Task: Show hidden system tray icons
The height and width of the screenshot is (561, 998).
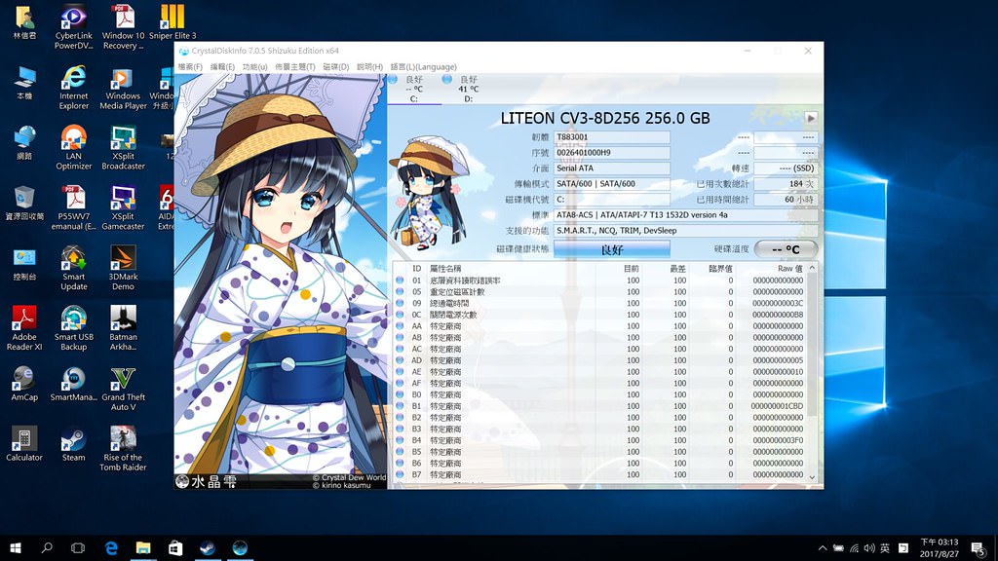Action: point(823,547)
